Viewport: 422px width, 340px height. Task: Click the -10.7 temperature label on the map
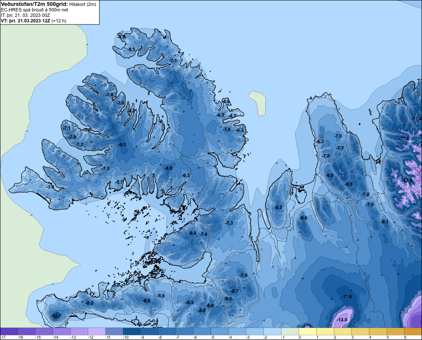point(56,316)
